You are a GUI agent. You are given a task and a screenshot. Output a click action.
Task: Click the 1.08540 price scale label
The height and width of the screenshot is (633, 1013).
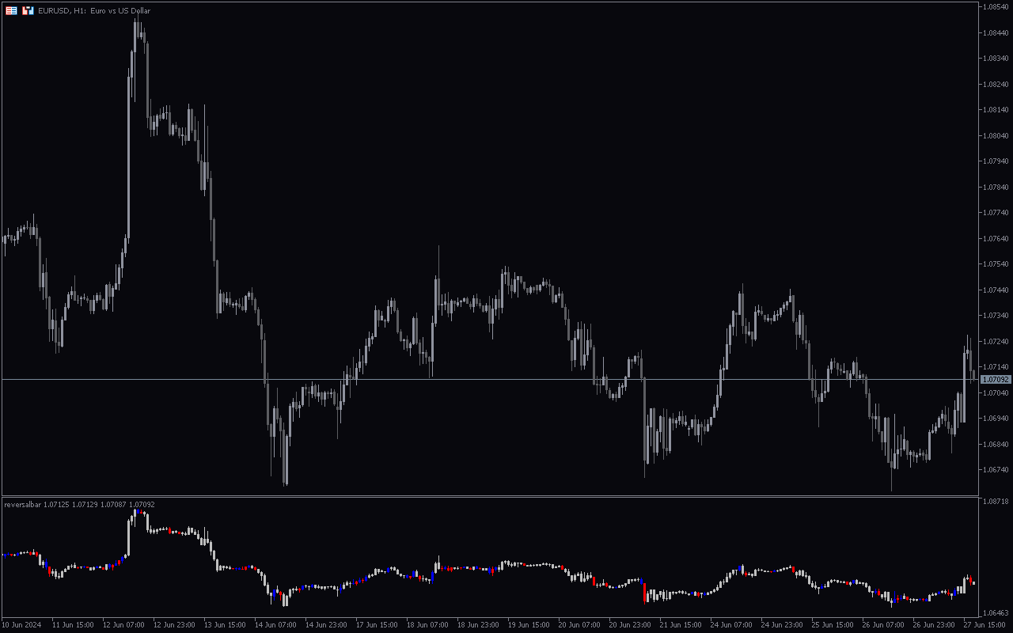click(995, 7)
